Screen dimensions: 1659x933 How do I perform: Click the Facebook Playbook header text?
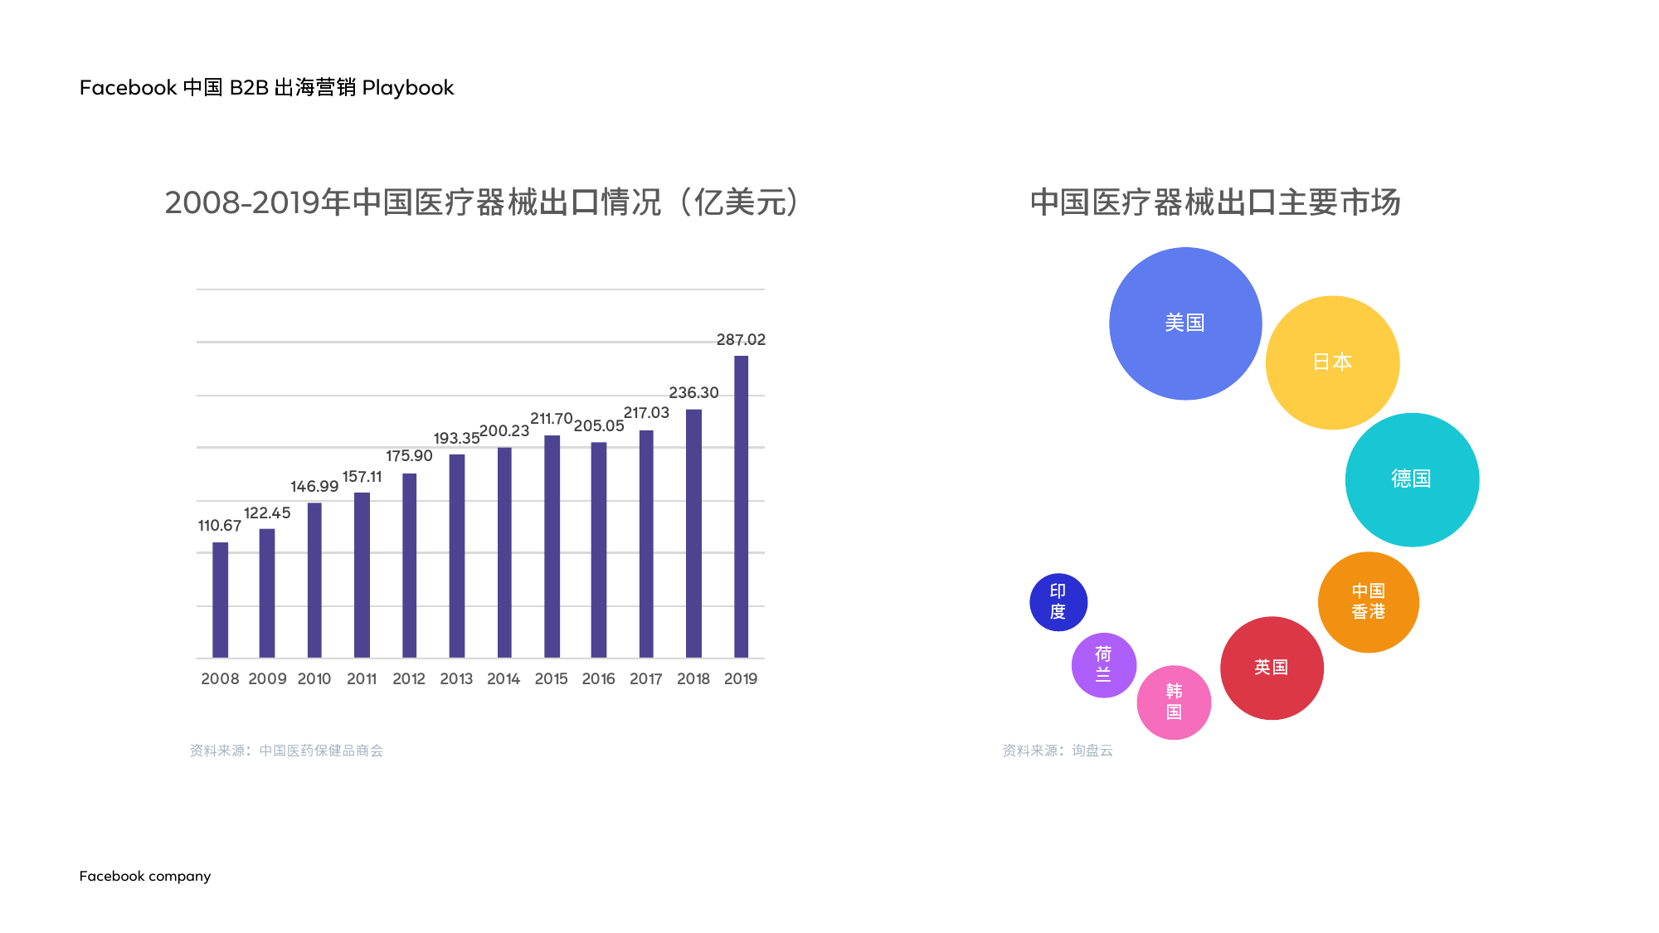[266, 88]
